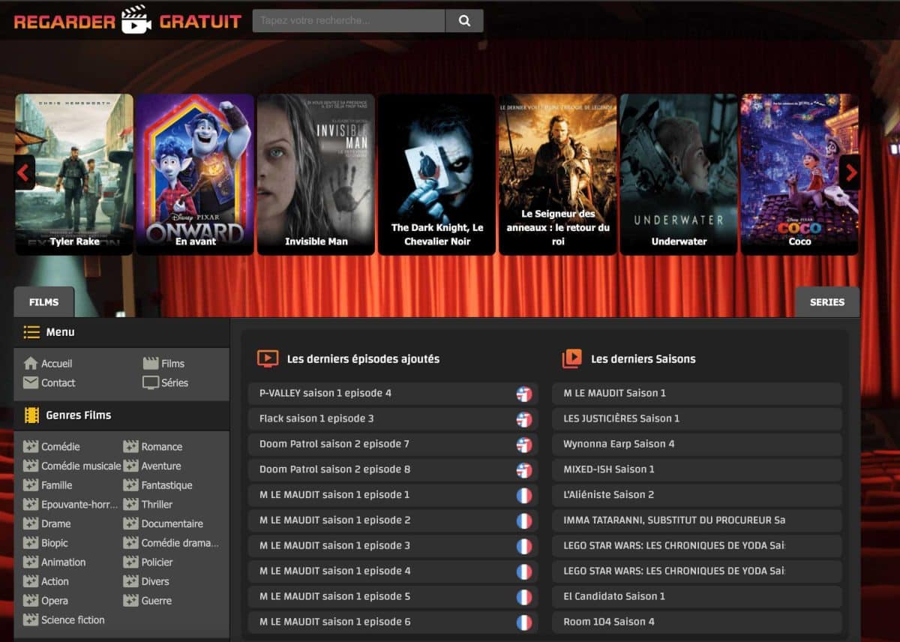Click the next arrow on the movie carousel
The width and height of the screenshot is (900, 642).
(850, 173)
